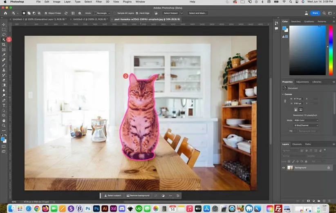Hide the Background layer using eye icon
This screenshot has height=213, width=336.
pos(284,168)
